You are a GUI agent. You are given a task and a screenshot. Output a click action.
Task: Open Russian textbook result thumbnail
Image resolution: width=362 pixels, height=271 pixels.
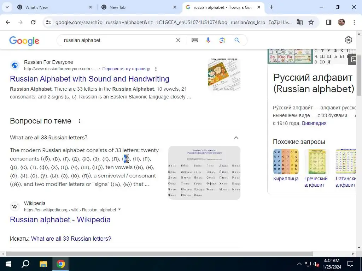[224, 74]
